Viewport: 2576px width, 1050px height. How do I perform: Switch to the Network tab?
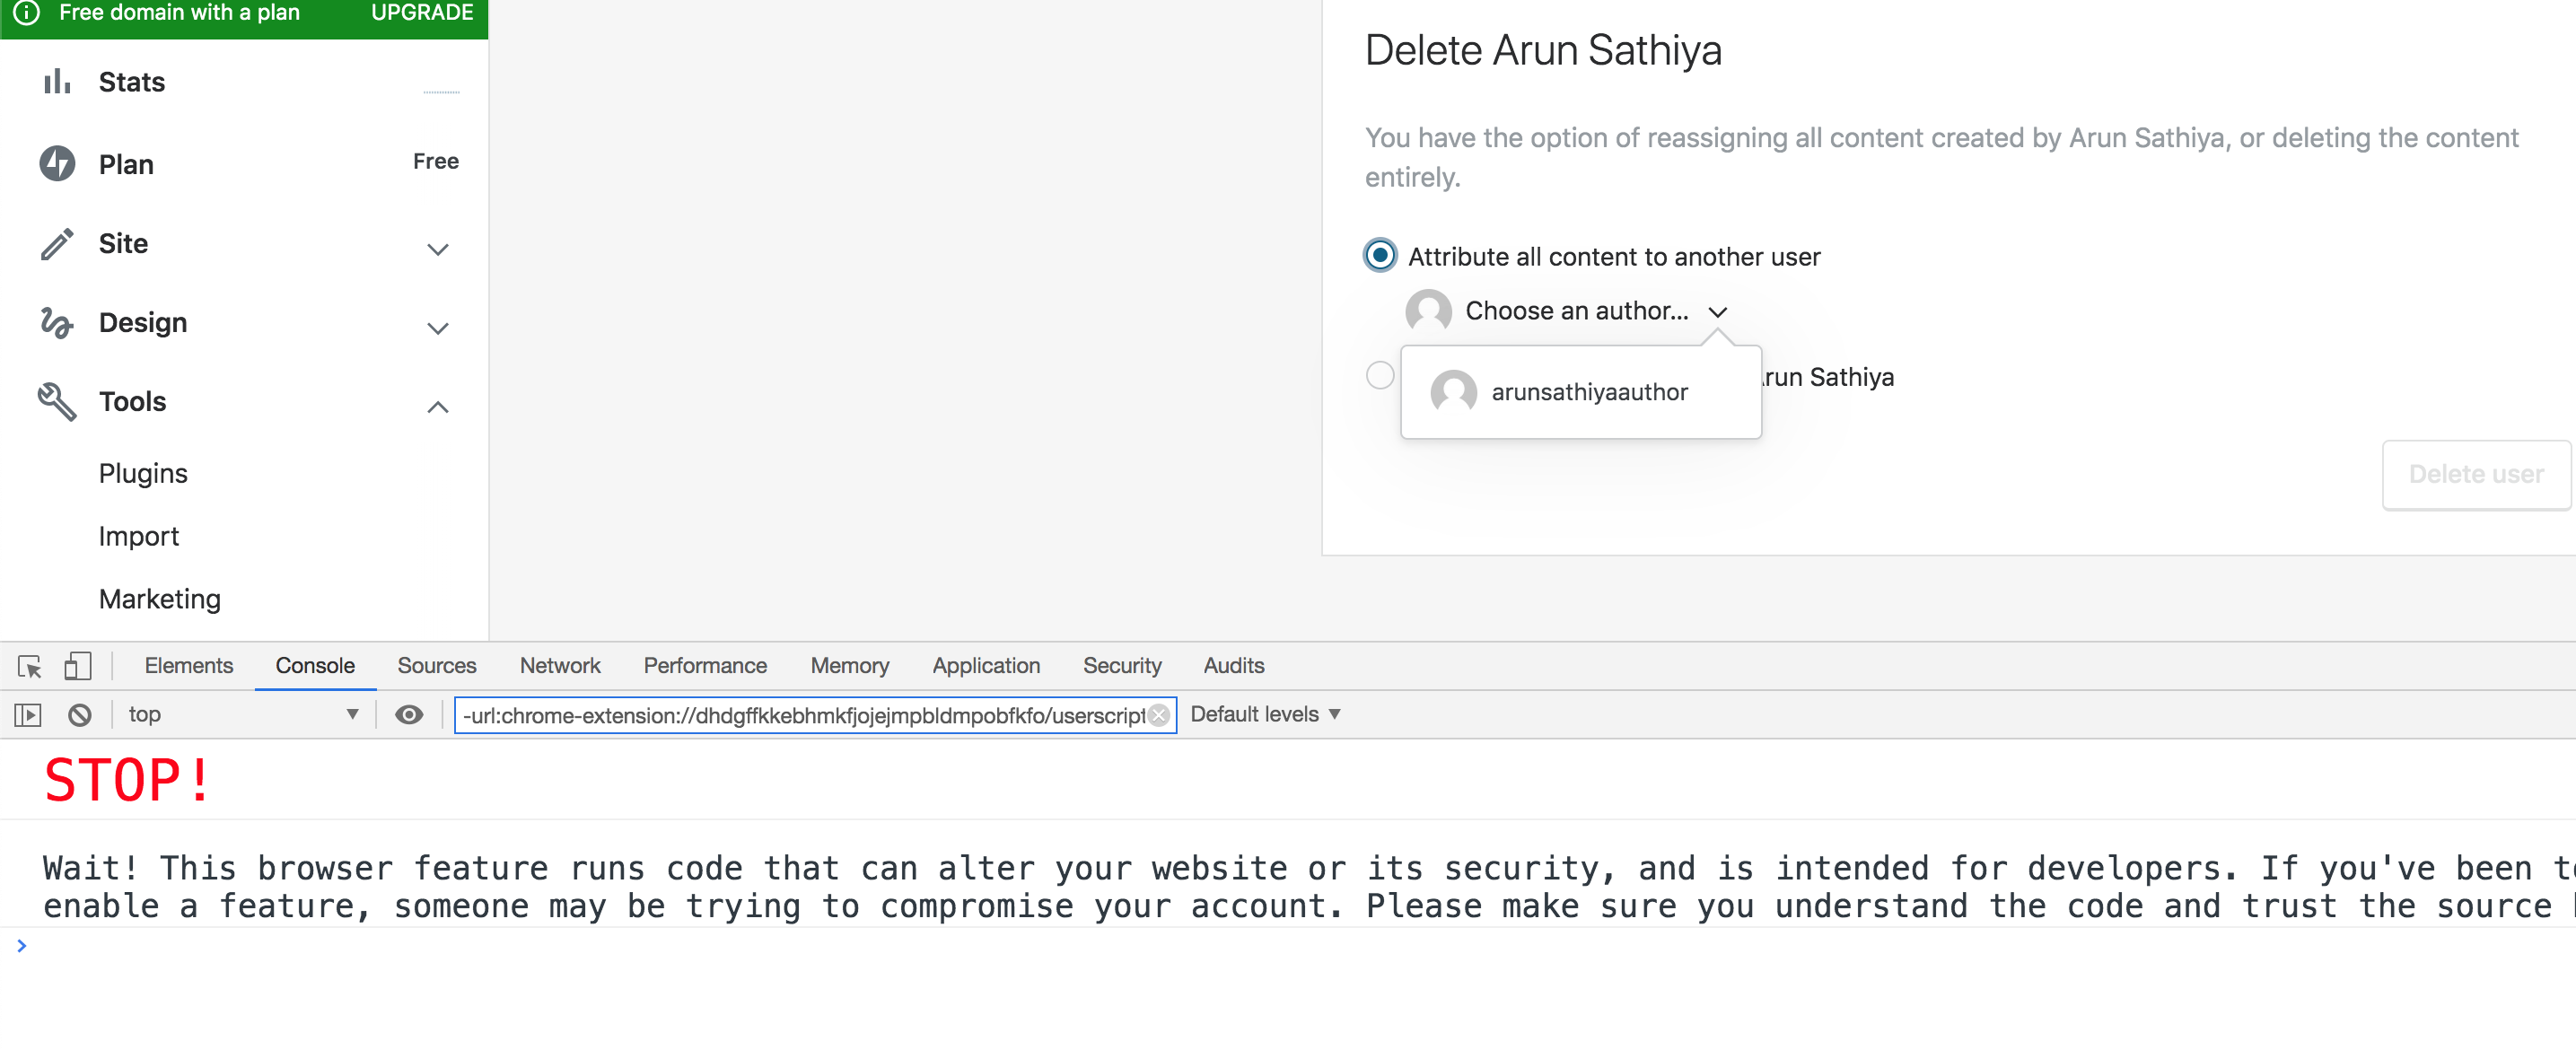tap(559, 665)
